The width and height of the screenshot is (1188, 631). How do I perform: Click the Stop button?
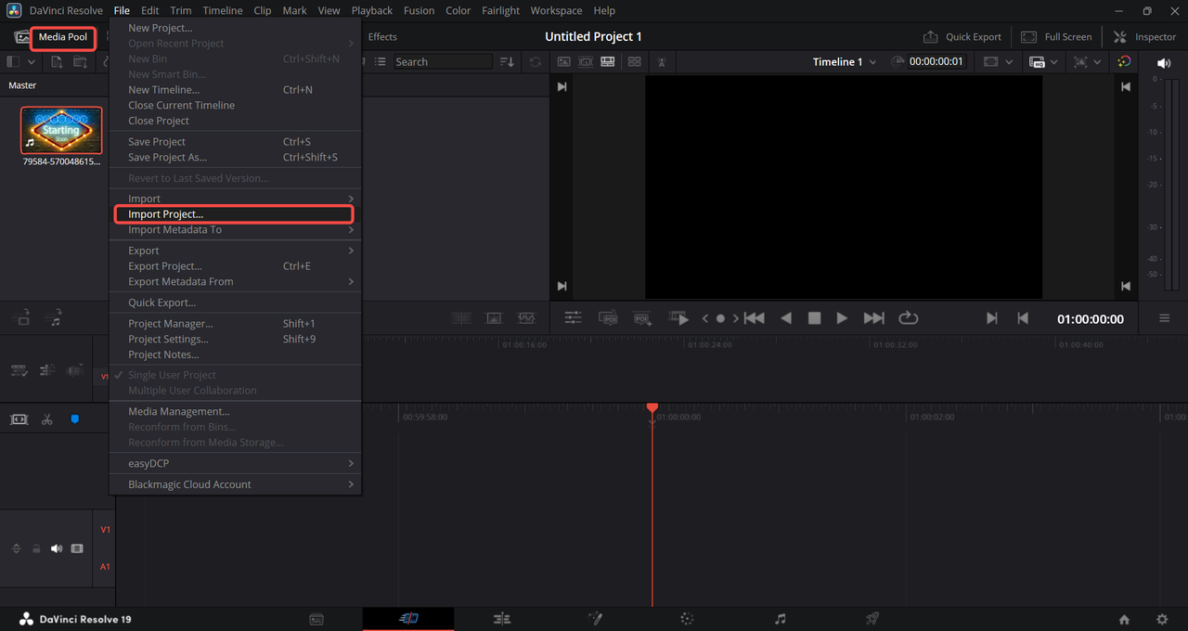pyautogui.click(x=814, y=318)
